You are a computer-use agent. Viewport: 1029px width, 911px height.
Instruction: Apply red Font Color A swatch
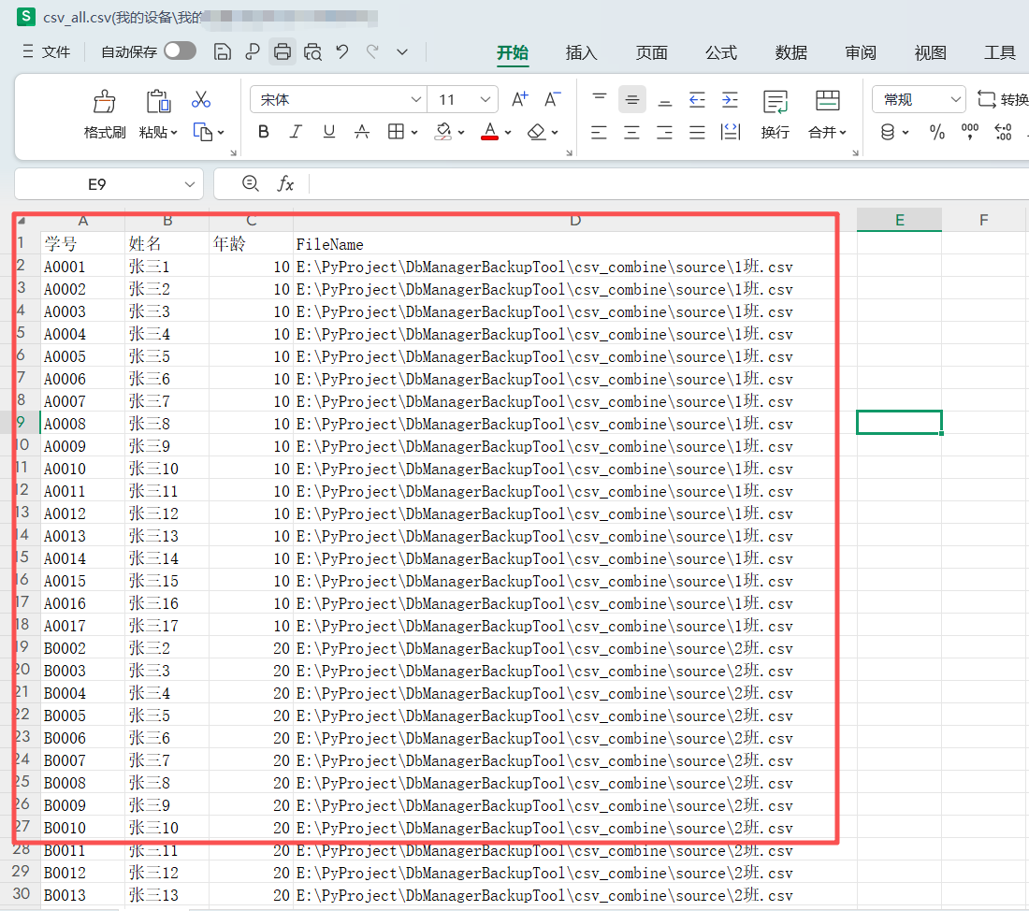[489, 132]
